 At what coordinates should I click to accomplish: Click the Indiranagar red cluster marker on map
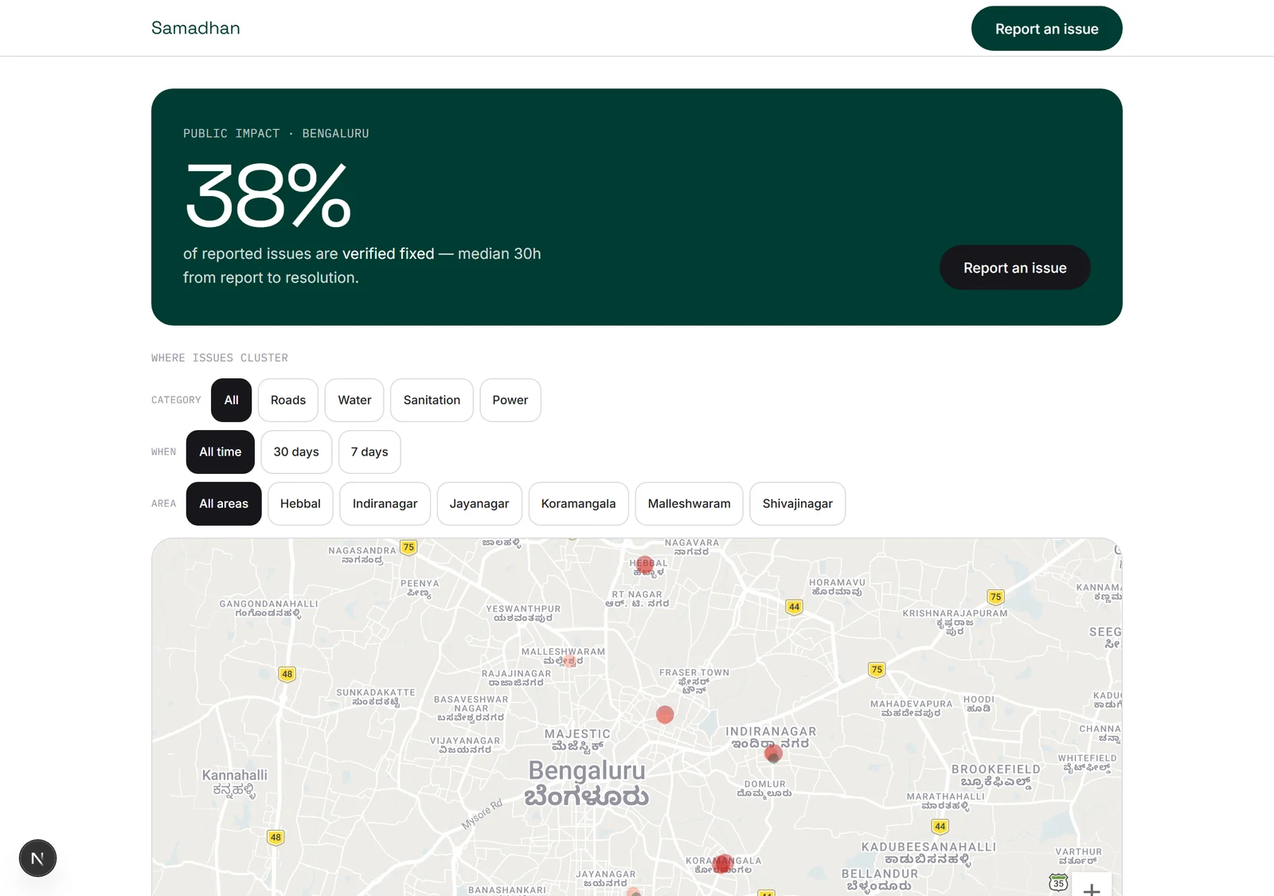(773, 753)
